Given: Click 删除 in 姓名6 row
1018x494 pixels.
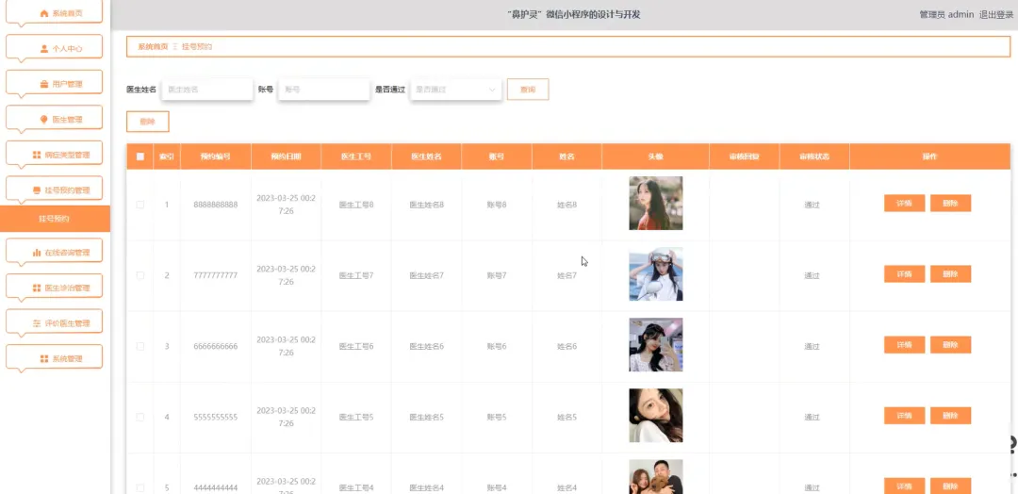Looking at the screenshot, I should point(950,345).
